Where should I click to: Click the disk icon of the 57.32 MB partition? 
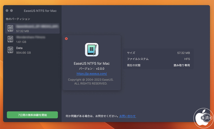(x=10, y=28)
